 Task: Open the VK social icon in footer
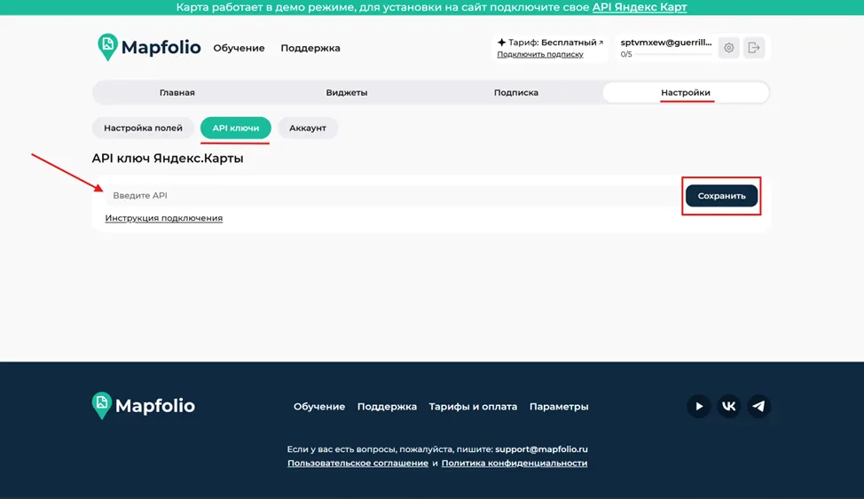tap(728, 407)
